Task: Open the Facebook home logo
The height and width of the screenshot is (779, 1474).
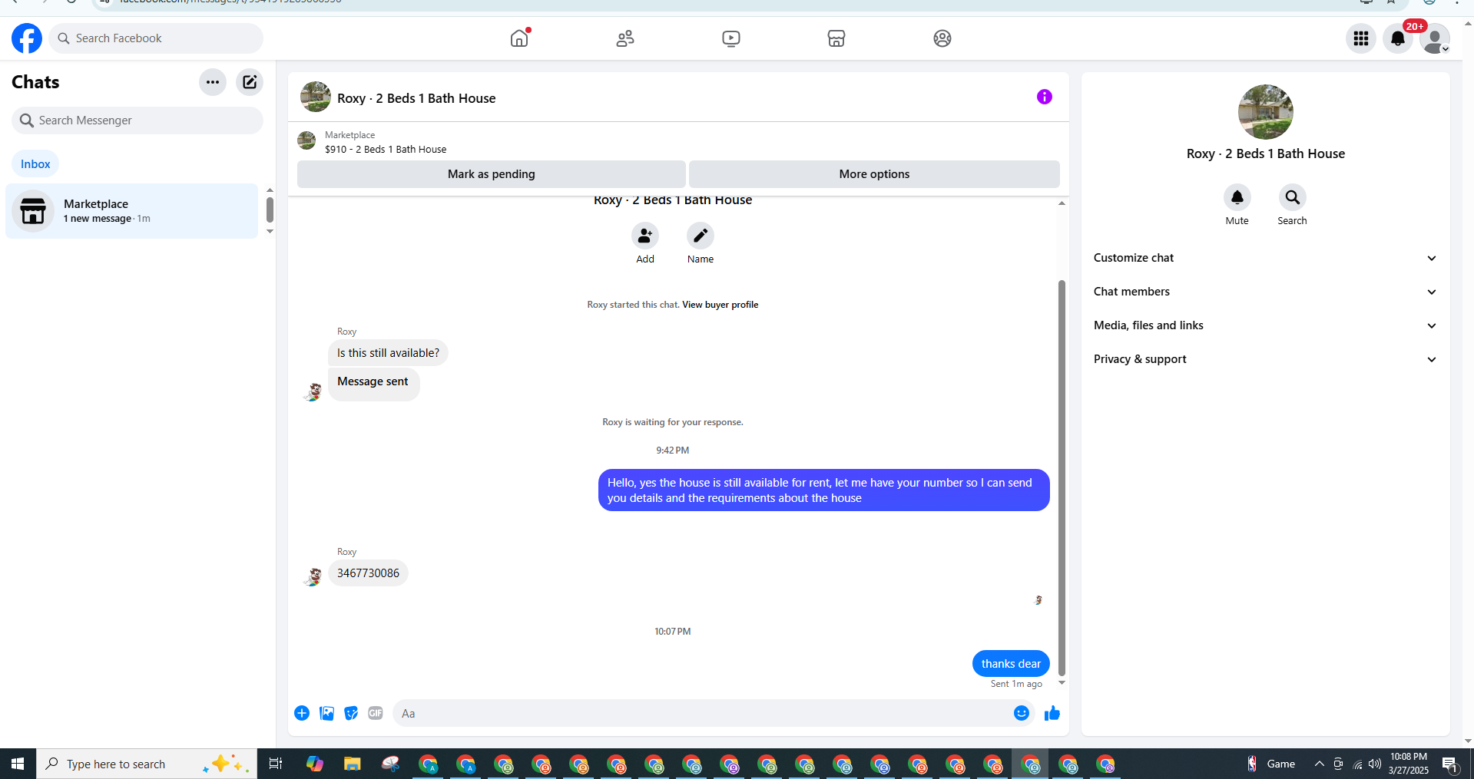Action: point(27,38)
